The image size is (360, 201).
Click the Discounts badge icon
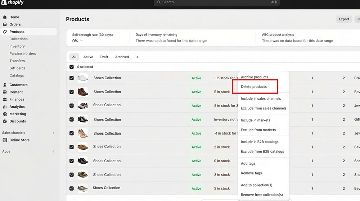5,121
